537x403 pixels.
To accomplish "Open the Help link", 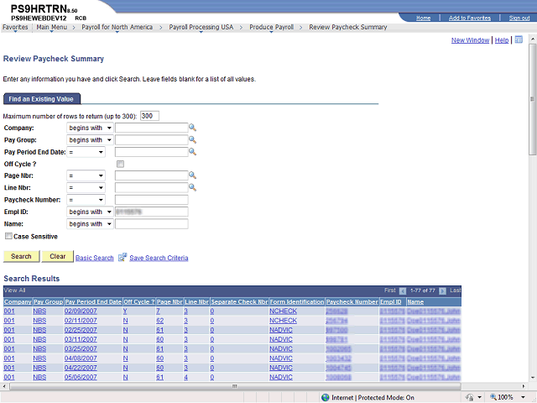I will coord(502,40).
